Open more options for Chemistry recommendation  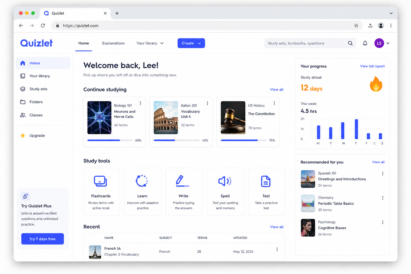point(383,198)
